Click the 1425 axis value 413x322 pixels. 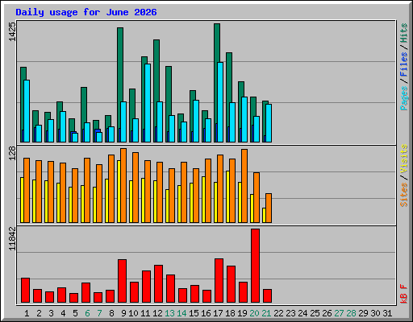(12, 31)
